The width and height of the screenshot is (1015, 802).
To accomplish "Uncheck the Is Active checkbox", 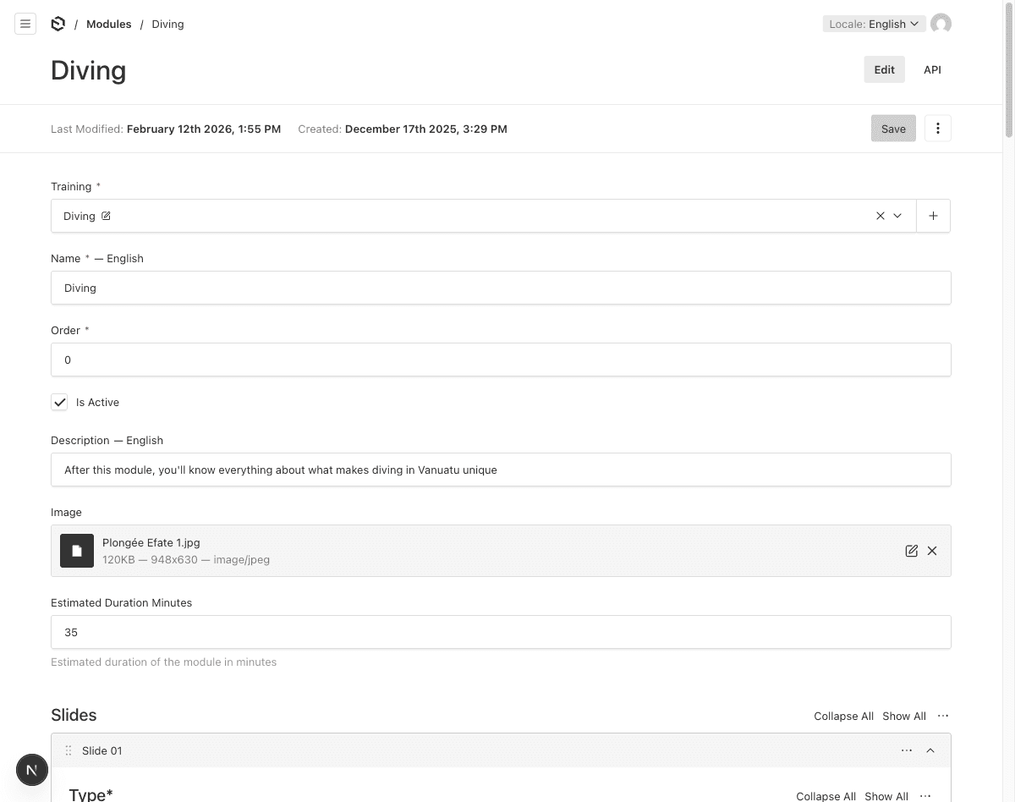I will pyautogui.click(x=59, y=403).
